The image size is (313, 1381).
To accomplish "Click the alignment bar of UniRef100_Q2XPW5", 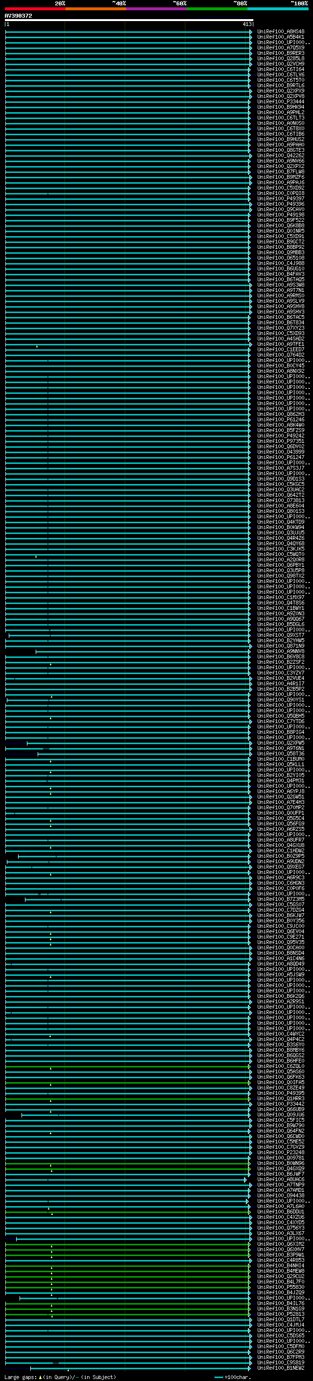I will pos(139,743).
